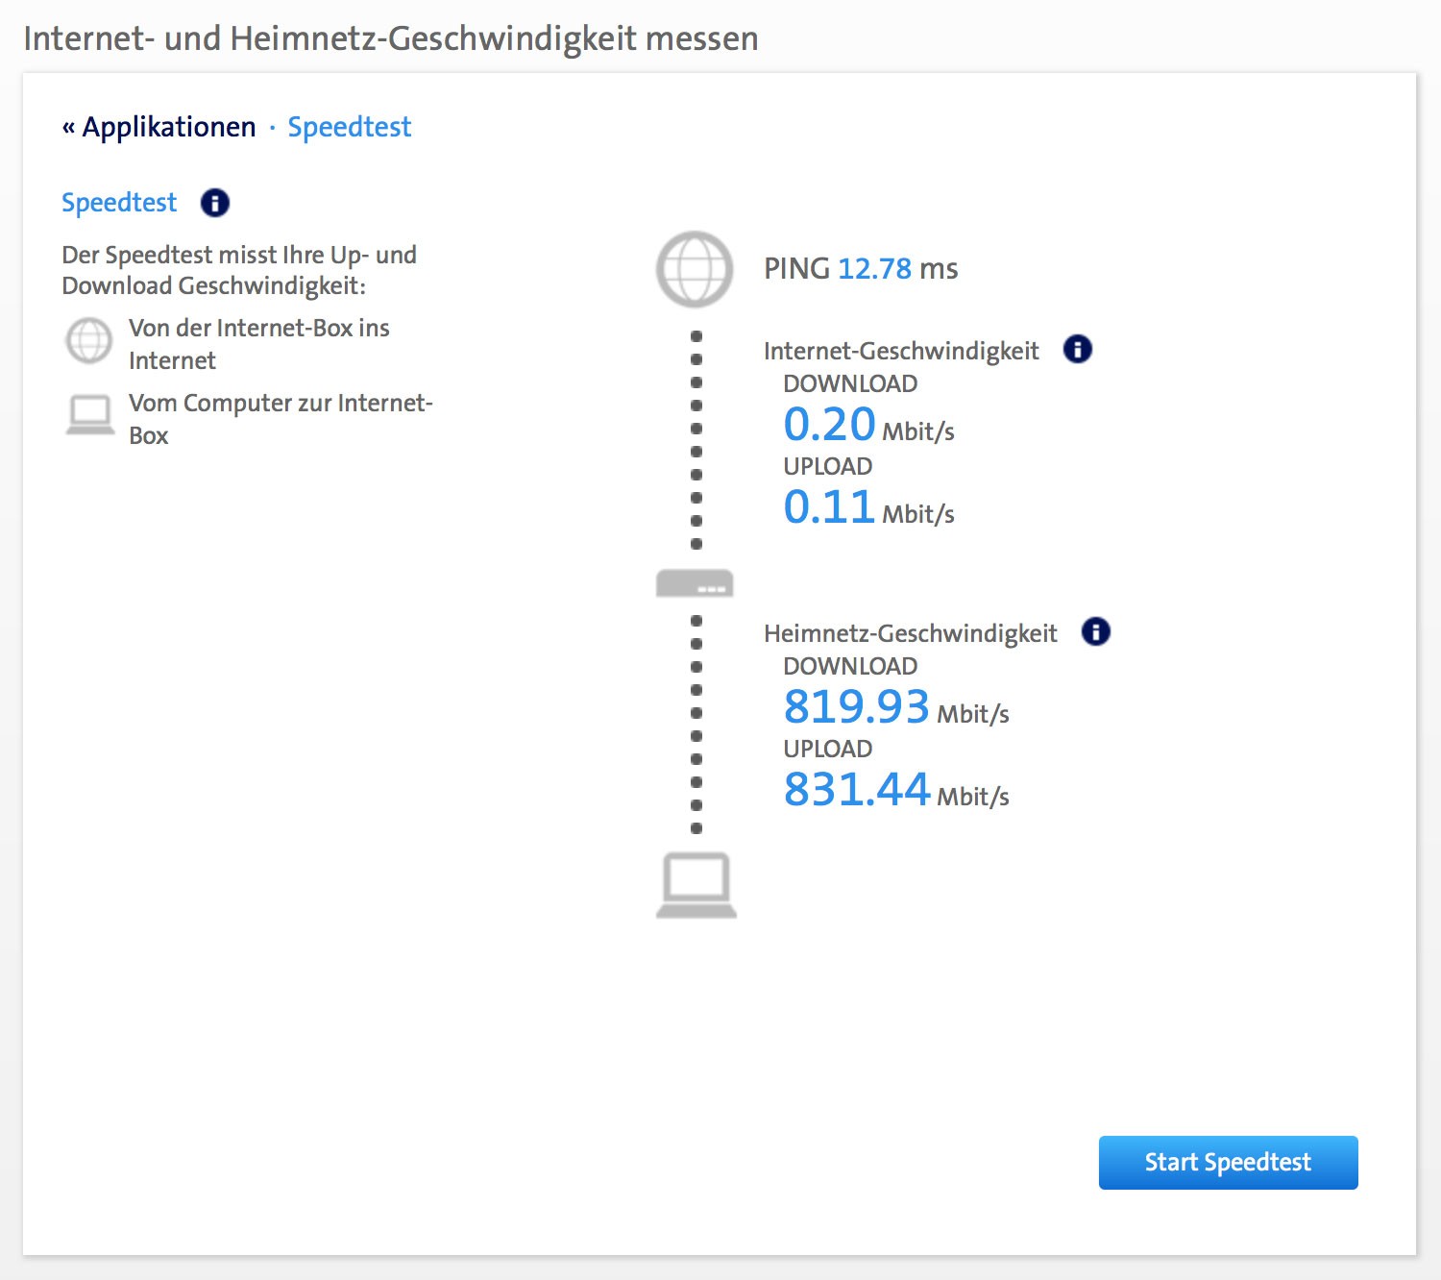
Task: Click the UPLOAD label under Heimnetz-Geschwindigkeit
Action: click(828, 749)
